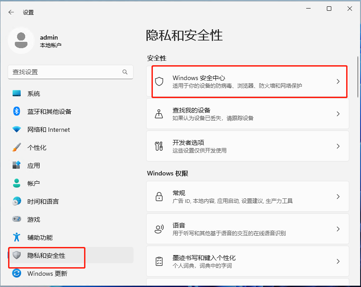This screenshot has width=361, height=287.
Task: Click description 如果认为设备已丢失，请跟踪设备
Action: (213, 118)
